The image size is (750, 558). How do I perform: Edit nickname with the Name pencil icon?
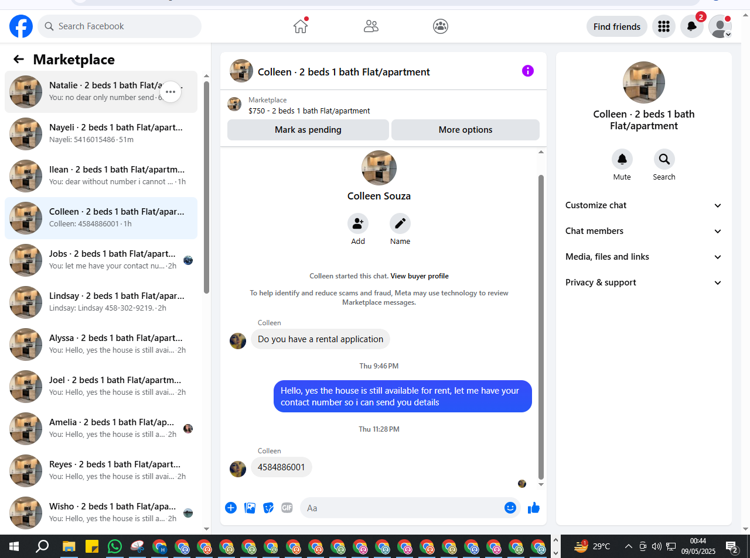tap(400, 223)
